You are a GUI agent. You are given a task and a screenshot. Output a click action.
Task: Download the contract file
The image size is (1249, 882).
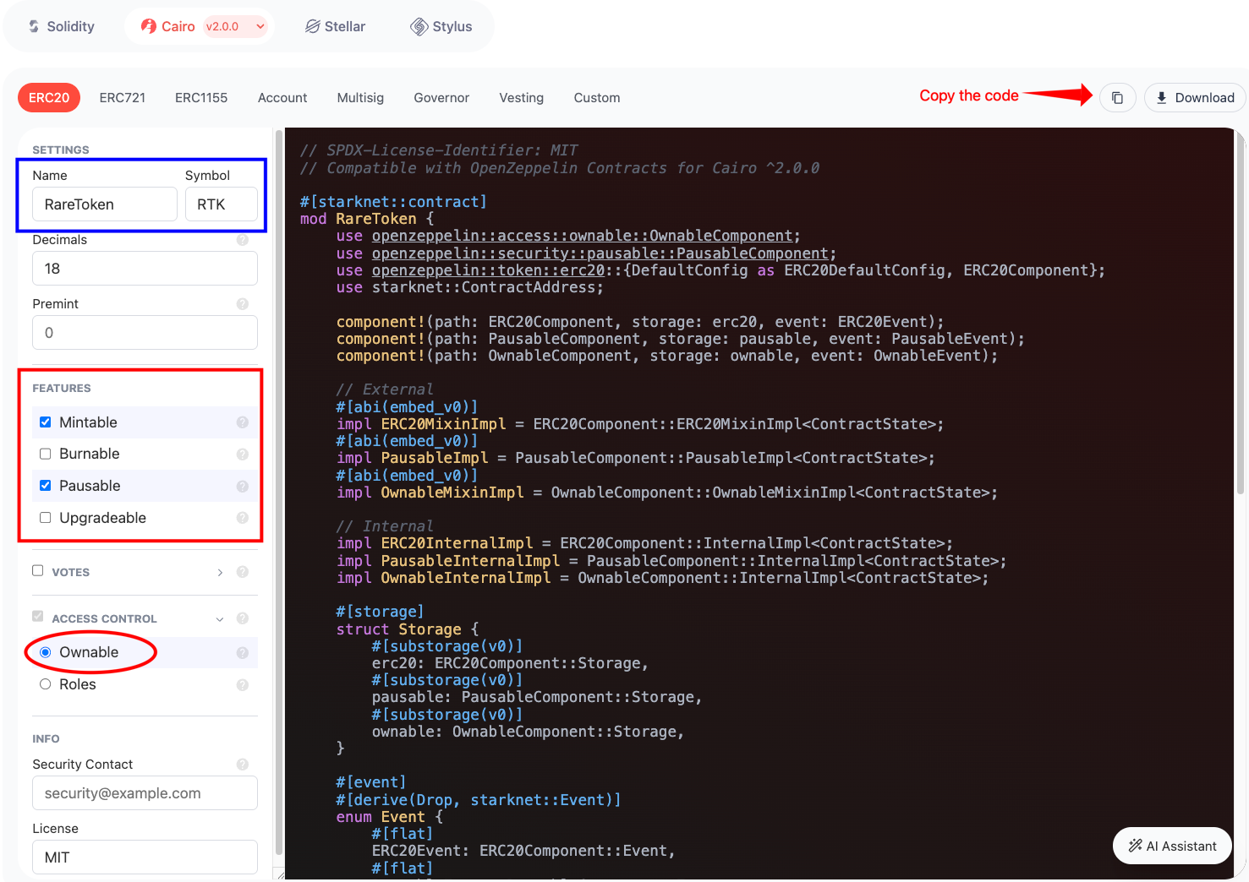point(1194,97)
